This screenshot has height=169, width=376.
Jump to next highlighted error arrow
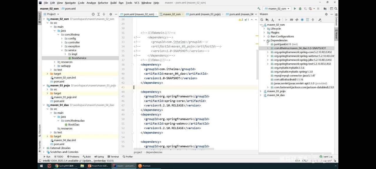pyautogui.click(x=256, y=20)
